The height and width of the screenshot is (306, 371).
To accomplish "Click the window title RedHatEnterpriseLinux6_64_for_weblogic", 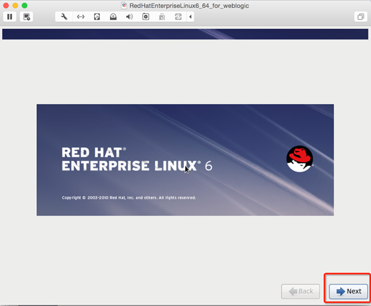I will coord(189,5).
